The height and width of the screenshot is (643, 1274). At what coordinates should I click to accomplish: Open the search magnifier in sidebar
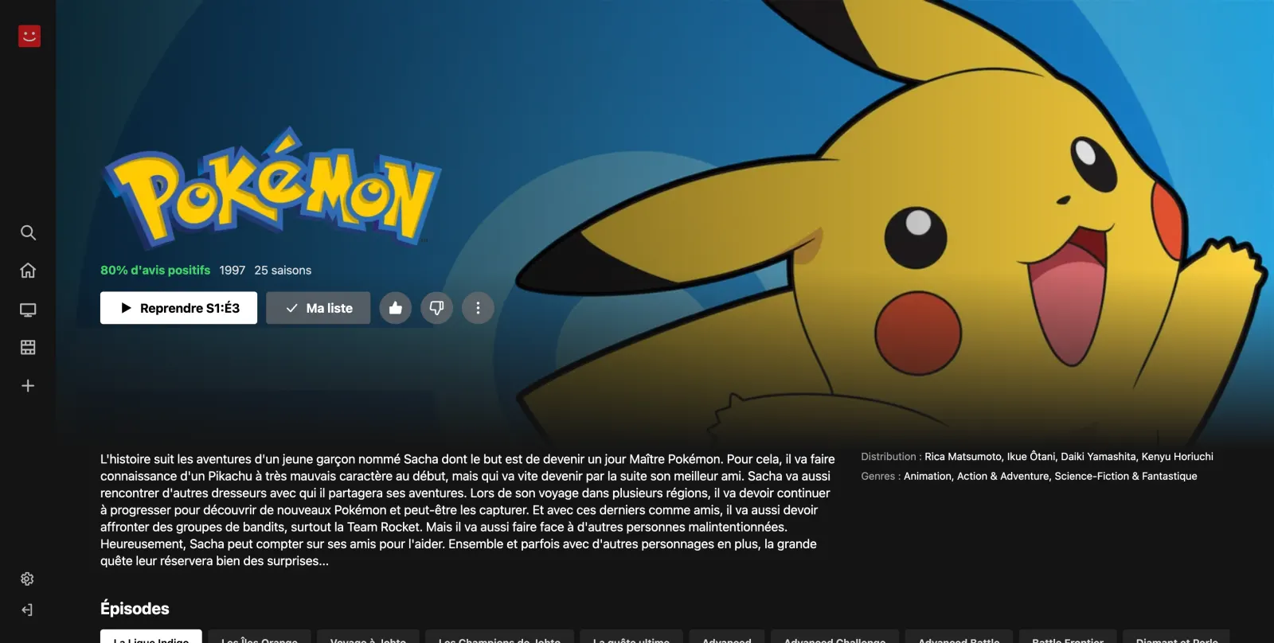(x=28, y=232)
